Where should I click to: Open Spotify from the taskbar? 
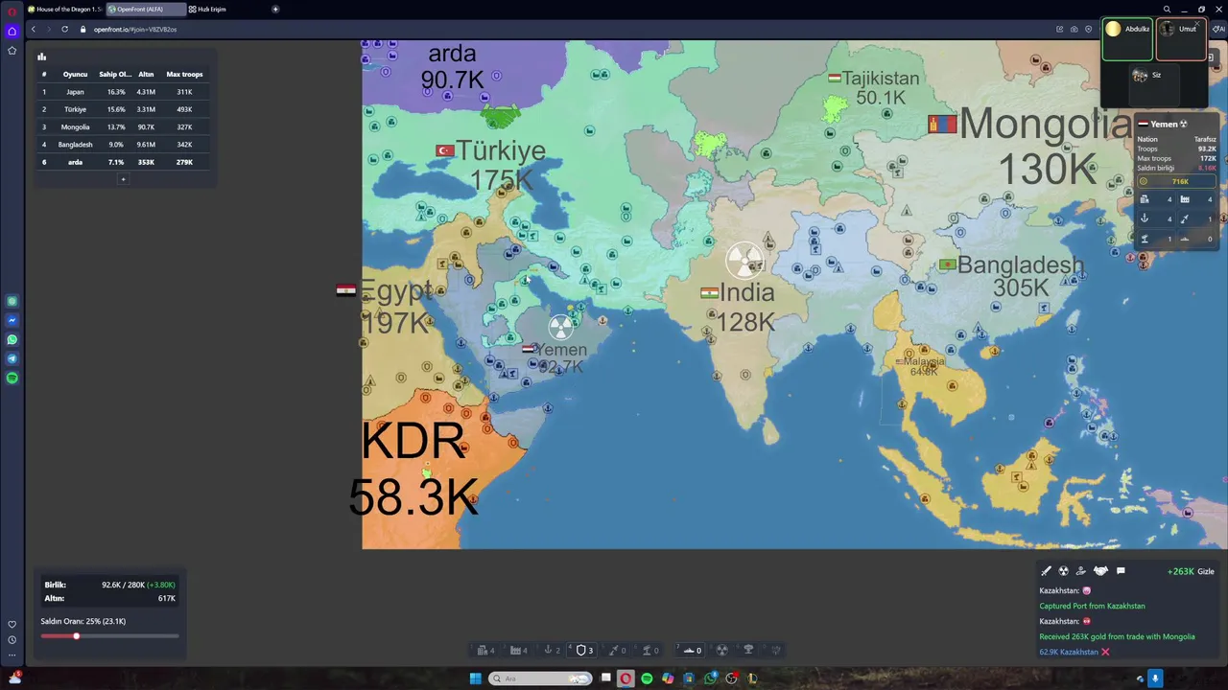[647, 678]
